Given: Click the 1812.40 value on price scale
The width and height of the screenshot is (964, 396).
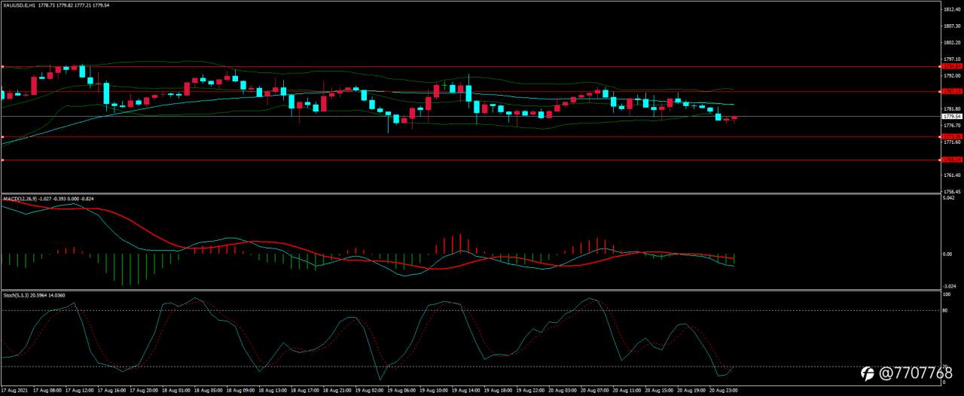Looking at the screenshot, I should coord(950,9).
